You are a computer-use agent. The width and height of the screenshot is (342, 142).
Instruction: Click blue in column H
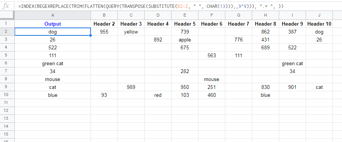tap(265, 95)
